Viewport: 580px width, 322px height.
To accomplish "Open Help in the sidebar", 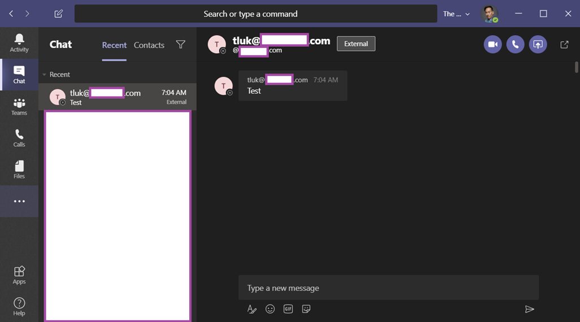I will pyautogui.click(x=19, y=307).
